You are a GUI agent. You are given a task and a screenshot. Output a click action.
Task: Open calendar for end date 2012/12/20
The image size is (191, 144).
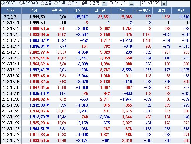pos(164,3)
